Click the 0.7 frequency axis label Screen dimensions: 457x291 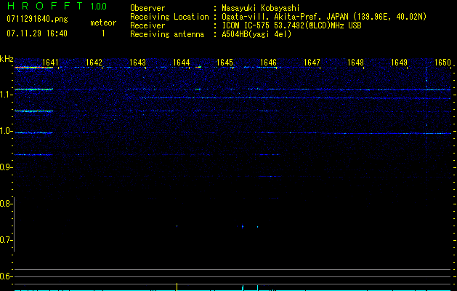[x=7, y=240]
